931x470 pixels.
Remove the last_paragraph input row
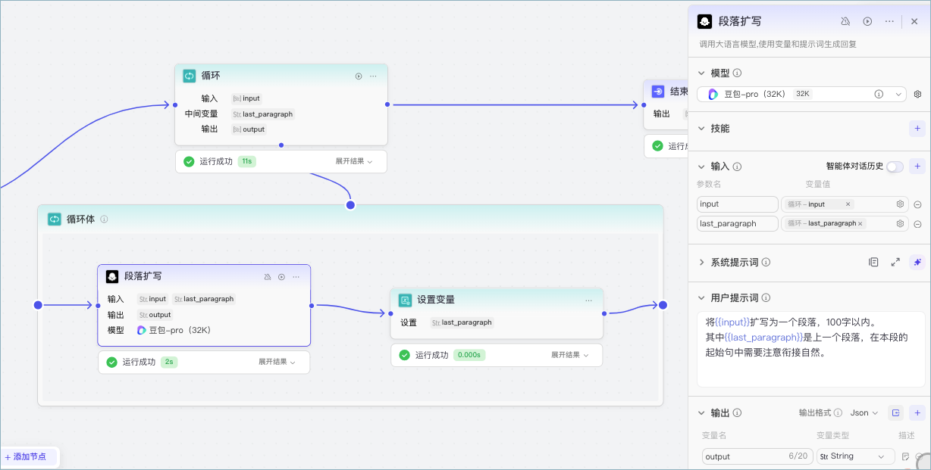coord(917,224)
